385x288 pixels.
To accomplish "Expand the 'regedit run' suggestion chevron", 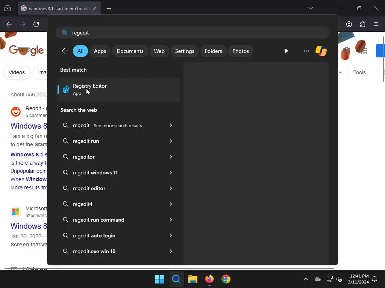I will click(171, 141).
